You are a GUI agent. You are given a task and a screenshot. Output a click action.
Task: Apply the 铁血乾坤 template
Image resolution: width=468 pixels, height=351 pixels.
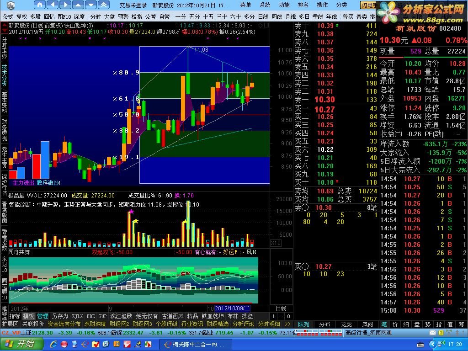[x=213, y=316]
